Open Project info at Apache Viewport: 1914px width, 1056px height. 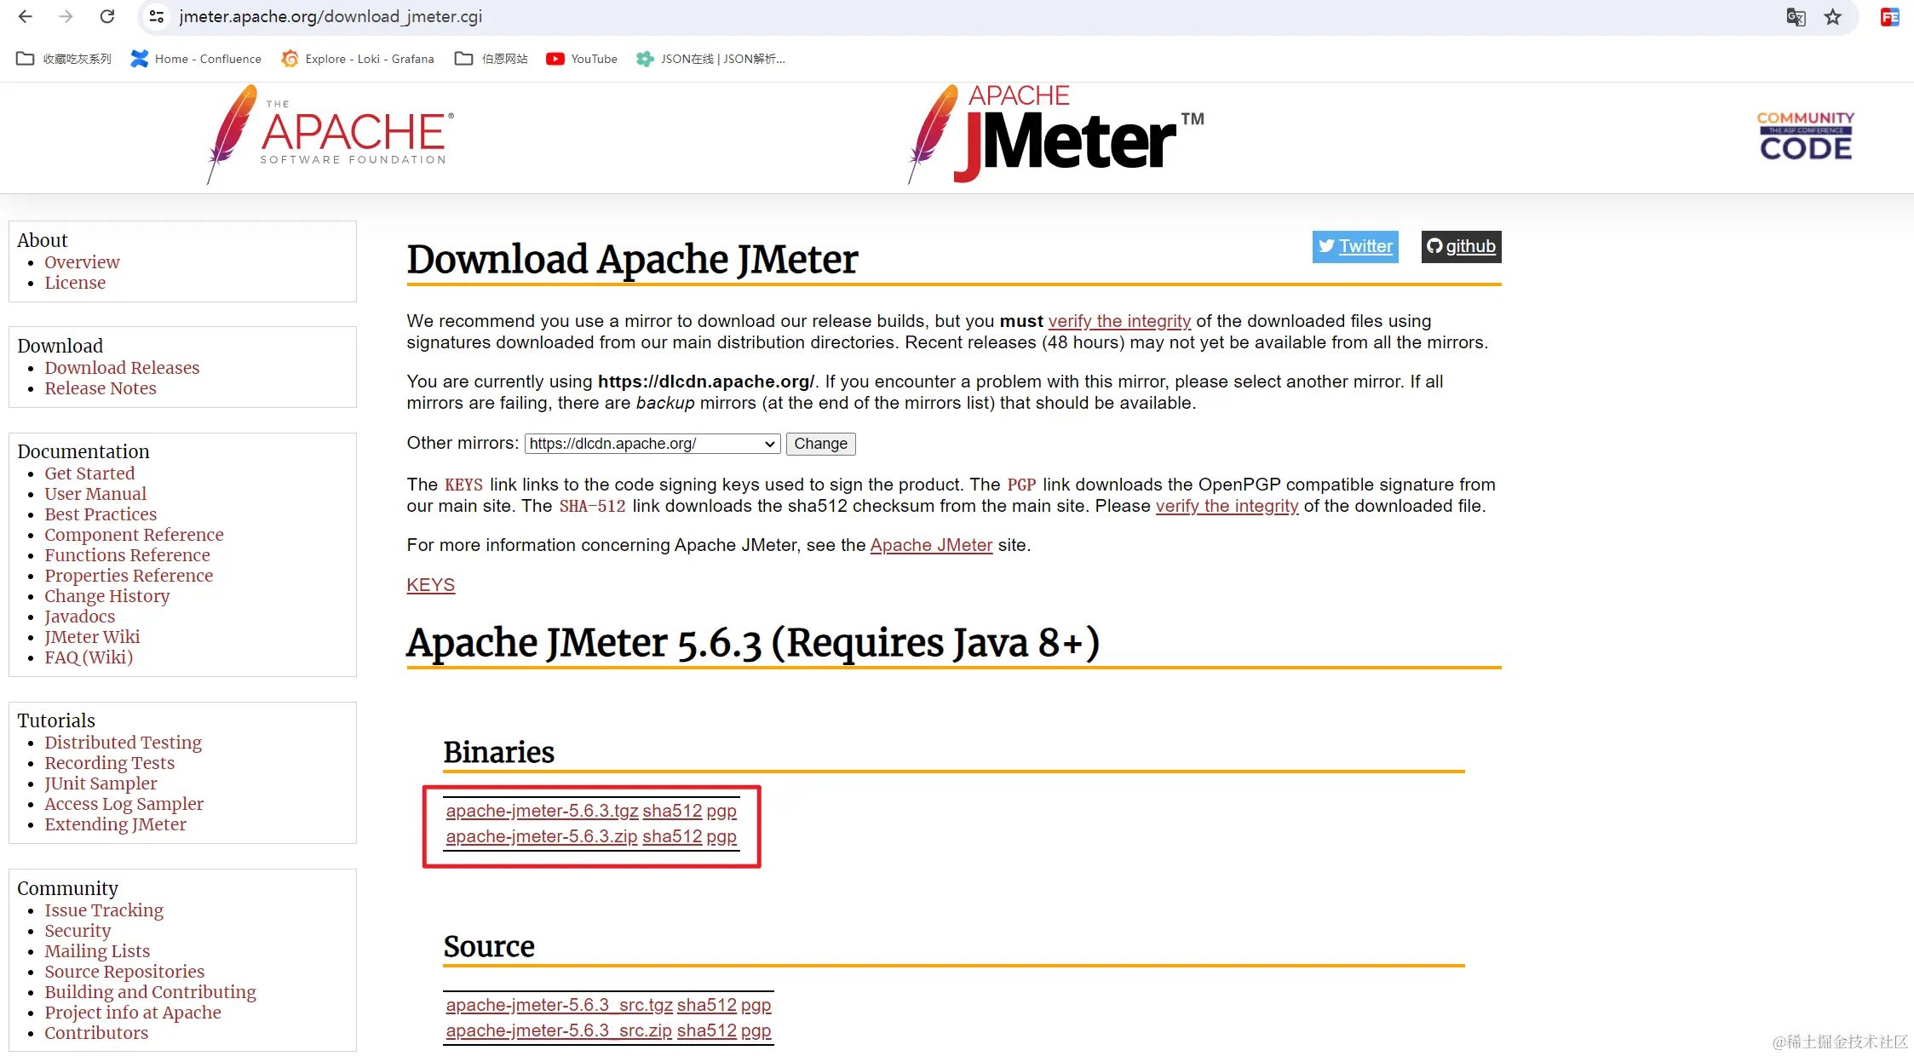pyautogui.click(x=133, y=1013)
